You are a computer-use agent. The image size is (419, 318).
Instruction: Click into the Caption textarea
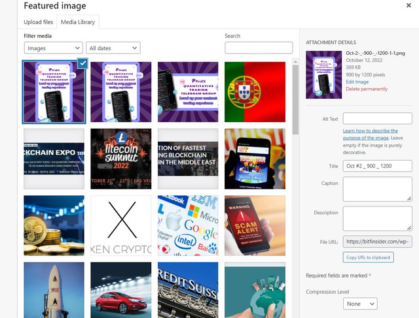(377, 189)
